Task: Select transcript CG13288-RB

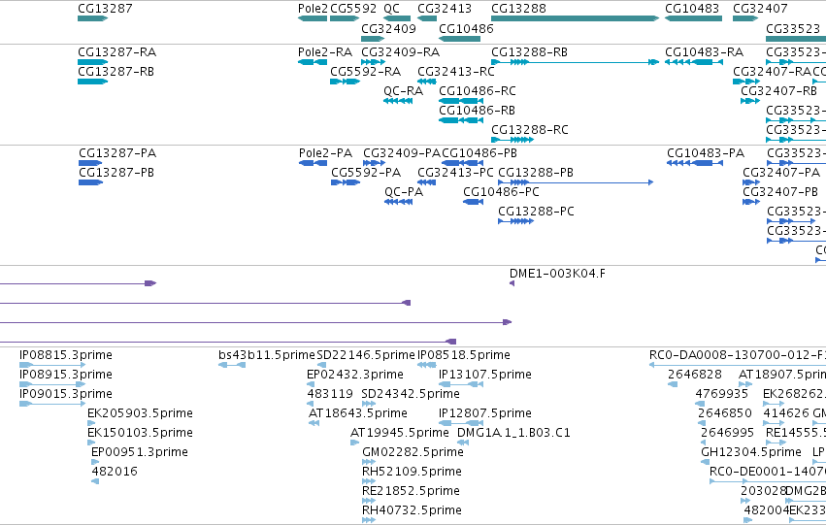Action: (x=575, y=62)
